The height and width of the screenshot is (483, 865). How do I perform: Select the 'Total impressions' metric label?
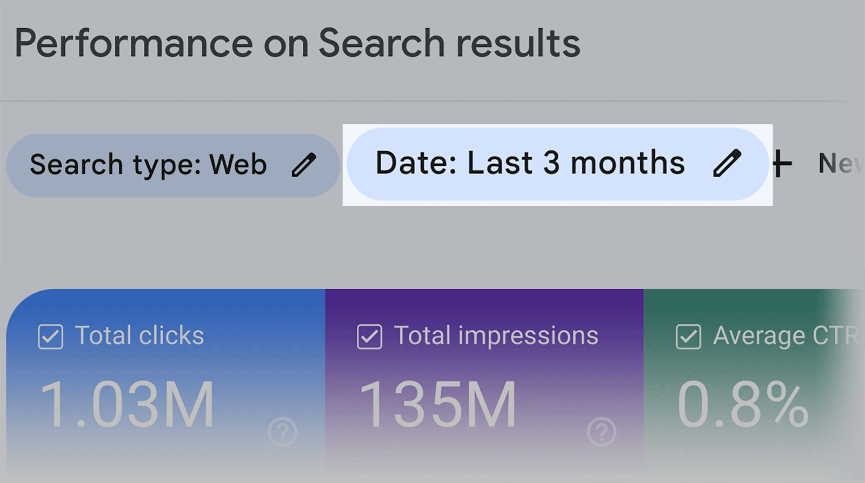[x=496, y=336]
